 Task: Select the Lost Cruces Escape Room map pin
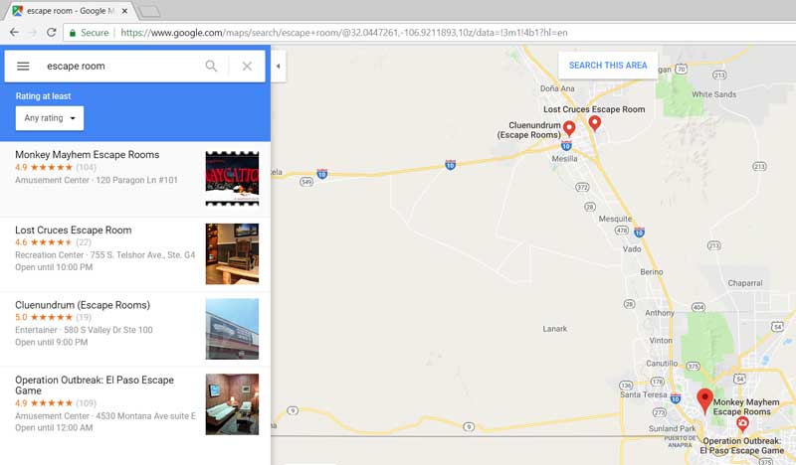coord(594,123)
